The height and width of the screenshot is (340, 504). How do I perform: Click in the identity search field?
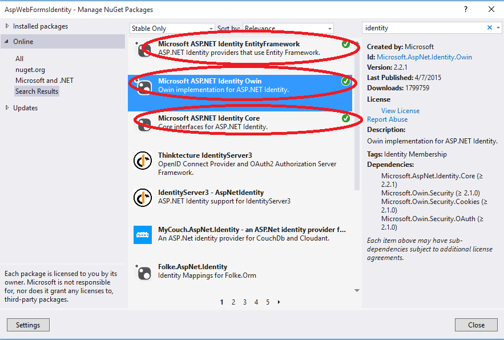[424, 28]
